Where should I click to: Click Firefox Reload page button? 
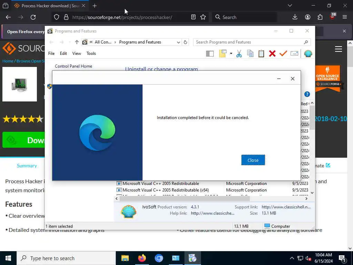(x=33, y=17)
